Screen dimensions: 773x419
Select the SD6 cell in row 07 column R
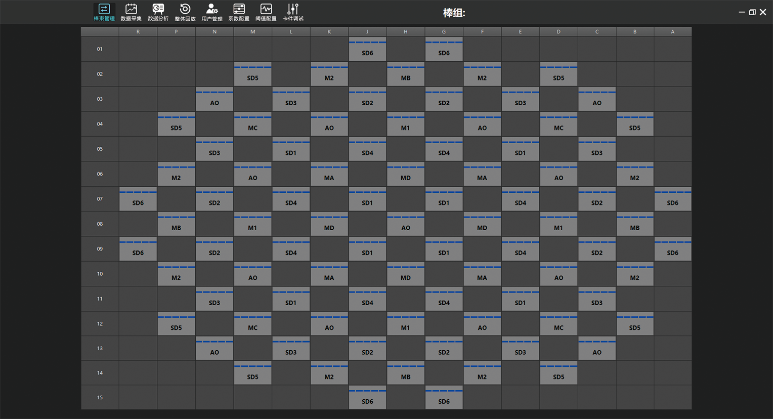(138, 199)
